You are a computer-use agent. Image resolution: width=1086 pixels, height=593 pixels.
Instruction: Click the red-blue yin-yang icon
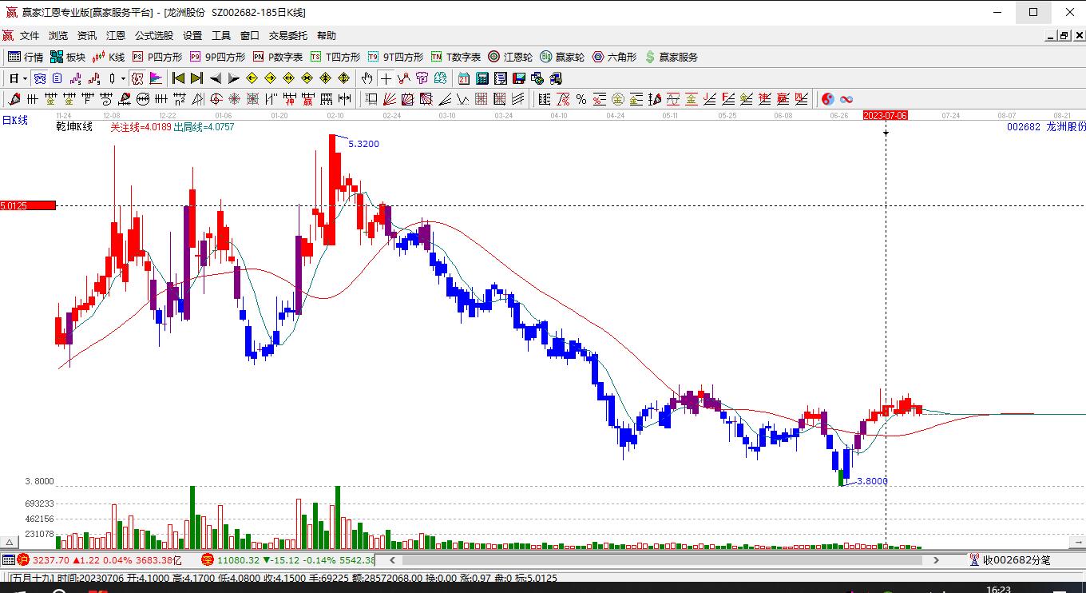(828, 99)
